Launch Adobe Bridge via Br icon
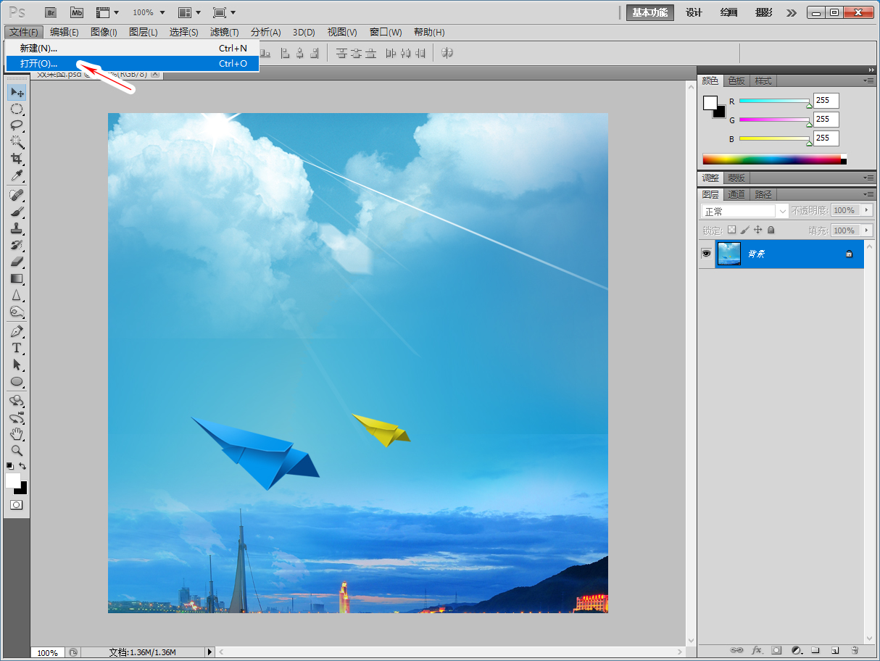Image resolution: width=880 pixels, height=661 pixels. (50, 12)
